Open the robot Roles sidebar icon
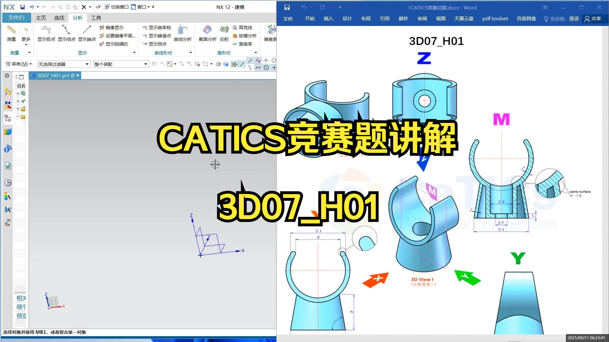 tap(8, 223)
